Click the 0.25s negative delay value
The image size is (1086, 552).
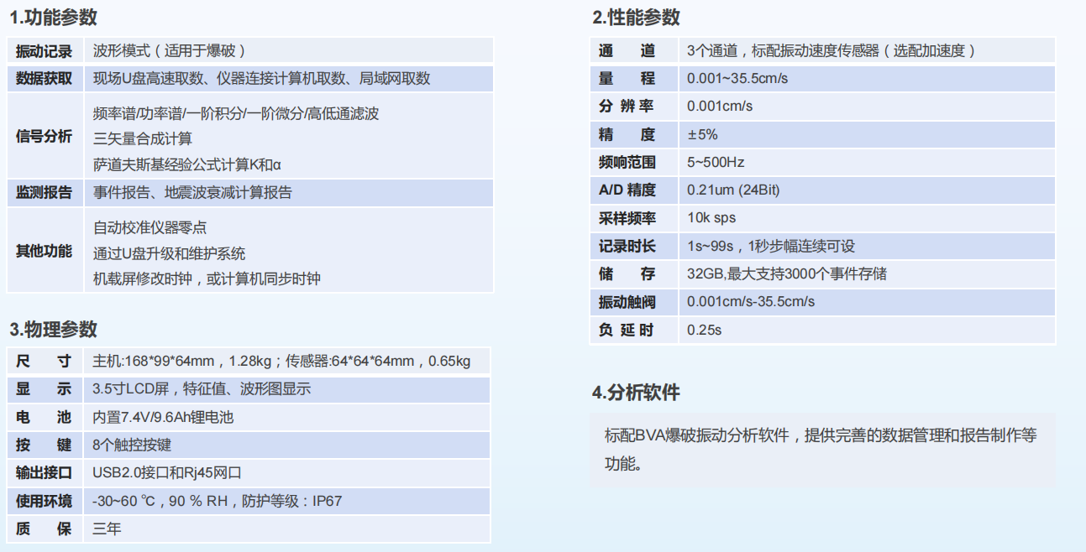coord(704,330)
